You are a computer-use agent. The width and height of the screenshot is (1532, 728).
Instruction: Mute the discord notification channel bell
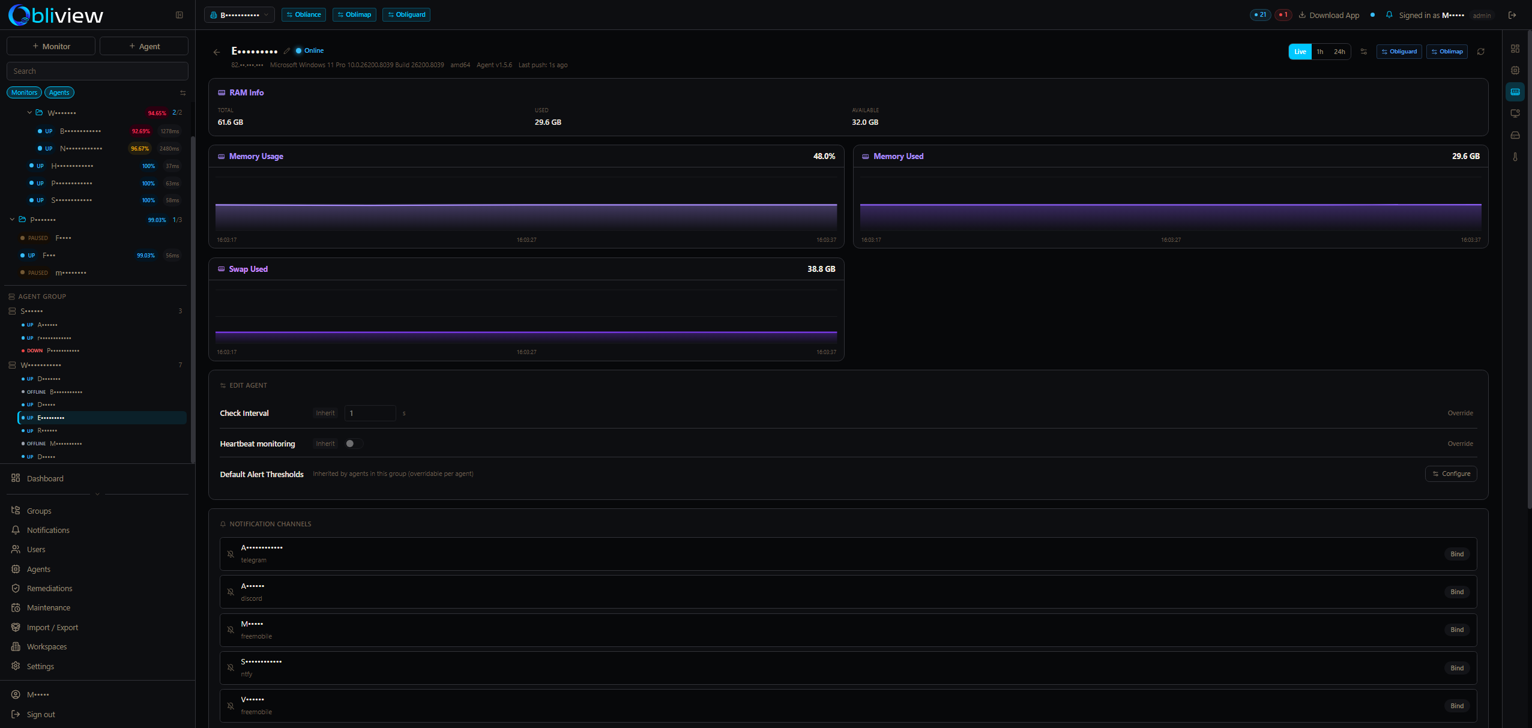(231, 592)
